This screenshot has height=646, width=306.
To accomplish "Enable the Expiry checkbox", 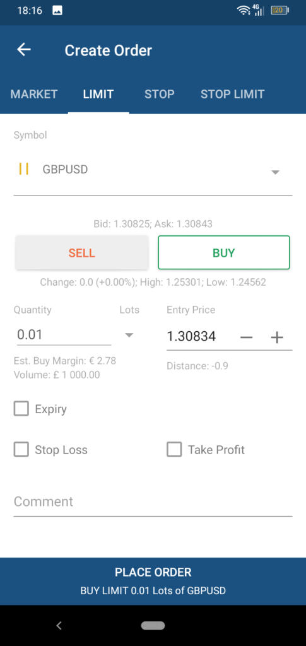I will point(21,409).
